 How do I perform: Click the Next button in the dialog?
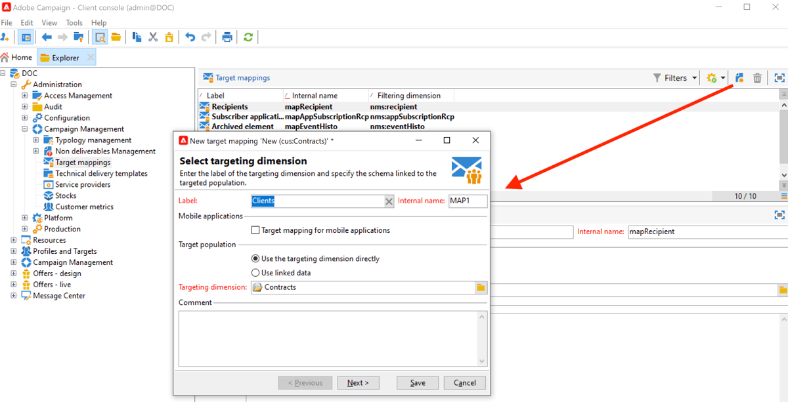click(358, 382)
